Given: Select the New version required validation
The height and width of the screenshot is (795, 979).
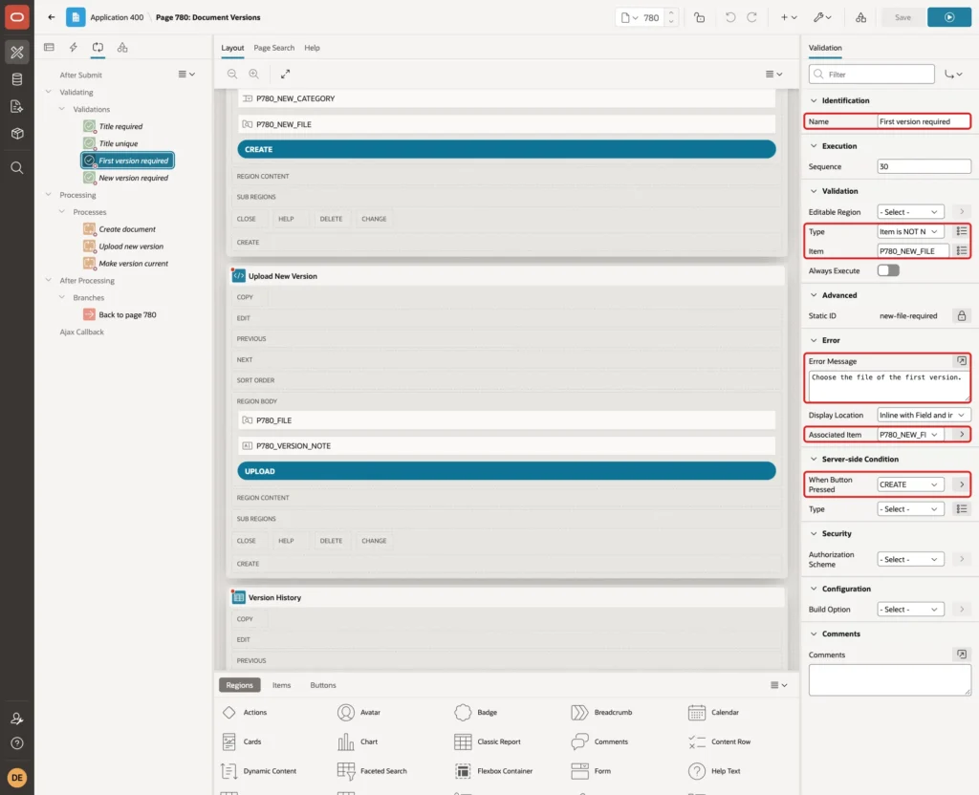Looking at the screenshot, I should click(125, 178).
